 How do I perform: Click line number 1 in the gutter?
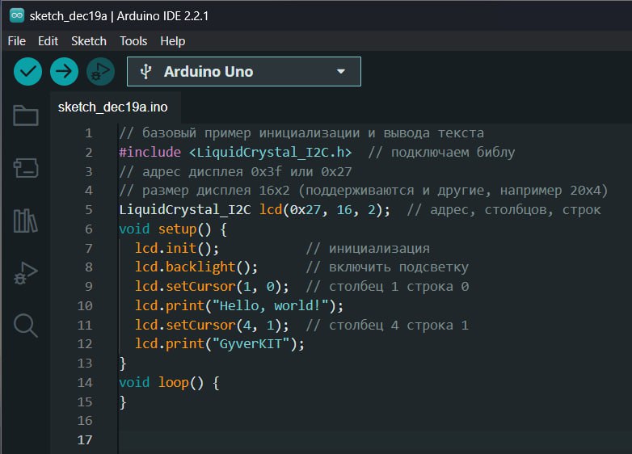click(89, 133)
